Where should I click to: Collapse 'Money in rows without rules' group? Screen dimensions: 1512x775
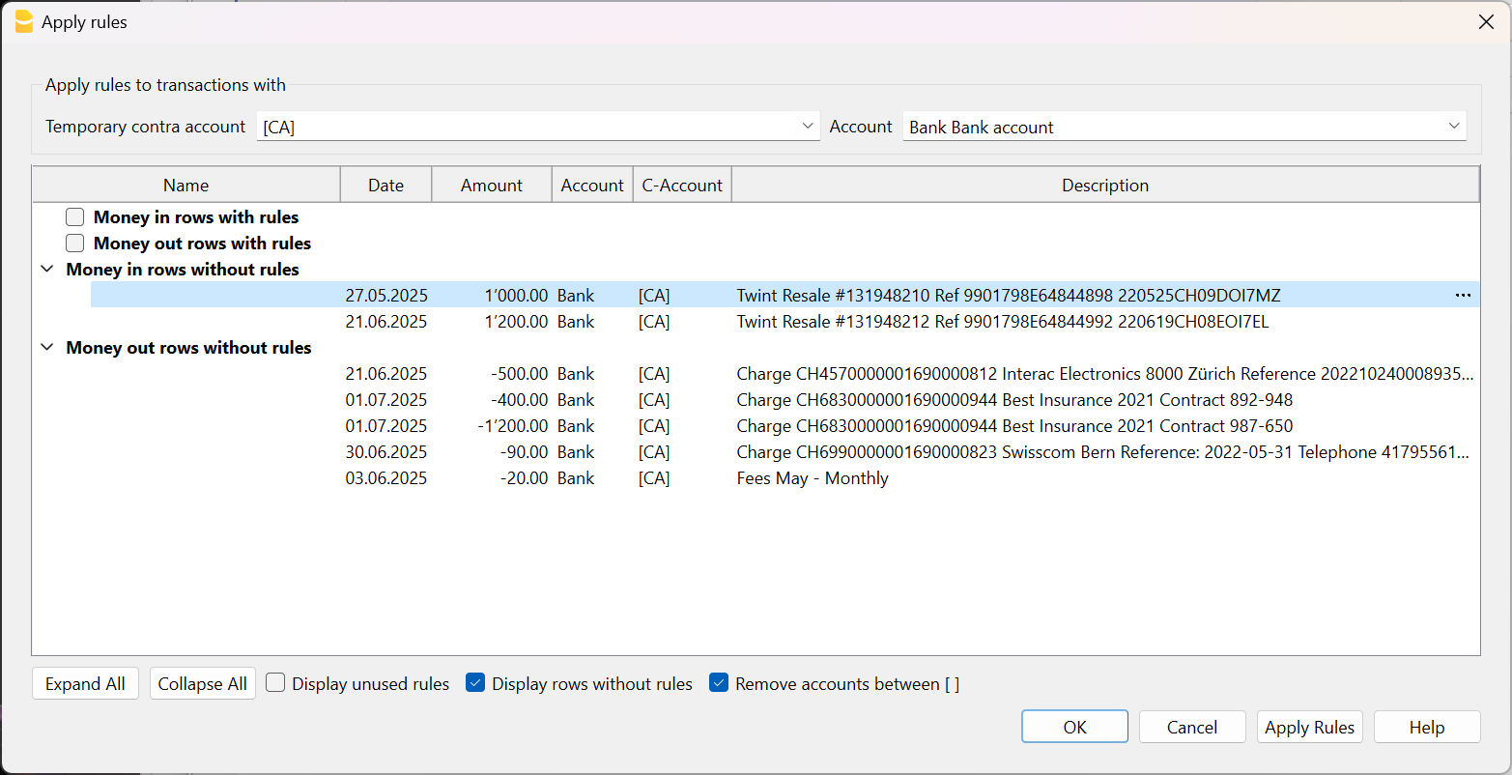[47, 270]
